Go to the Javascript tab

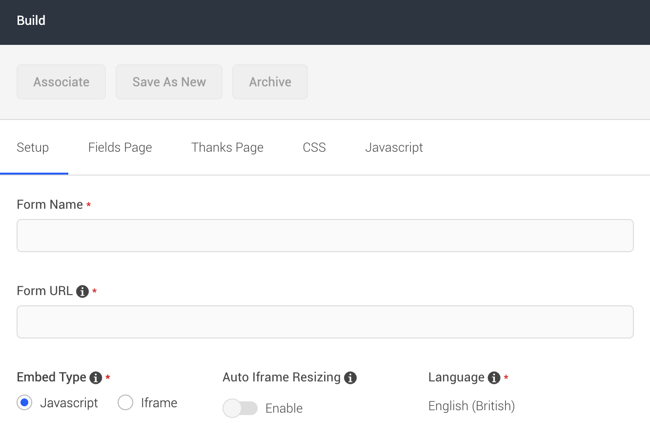(x=394, y=147)
